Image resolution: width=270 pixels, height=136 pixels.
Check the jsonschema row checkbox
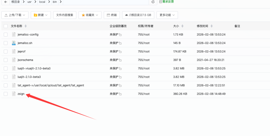click(6, 60)
